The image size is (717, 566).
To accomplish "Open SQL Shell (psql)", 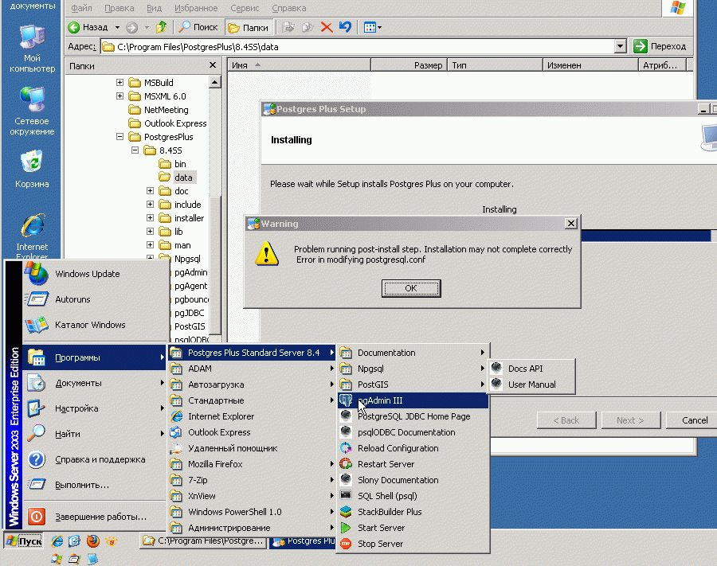I will tap(413, 496).
